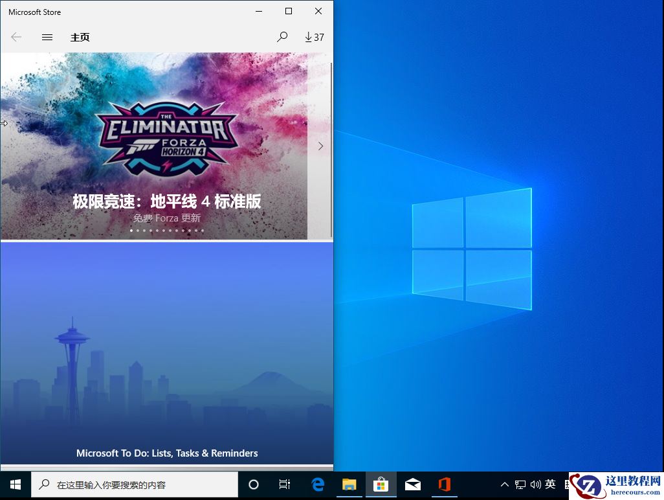This screenshot has width=664, height=500.
Task: Open the Store navigation hamburger menu
Action: pyautogui.click(x=47, y=37)
